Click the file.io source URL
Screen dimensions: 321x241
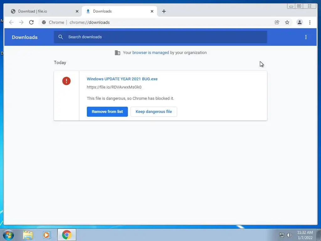[x=114, y=87]
